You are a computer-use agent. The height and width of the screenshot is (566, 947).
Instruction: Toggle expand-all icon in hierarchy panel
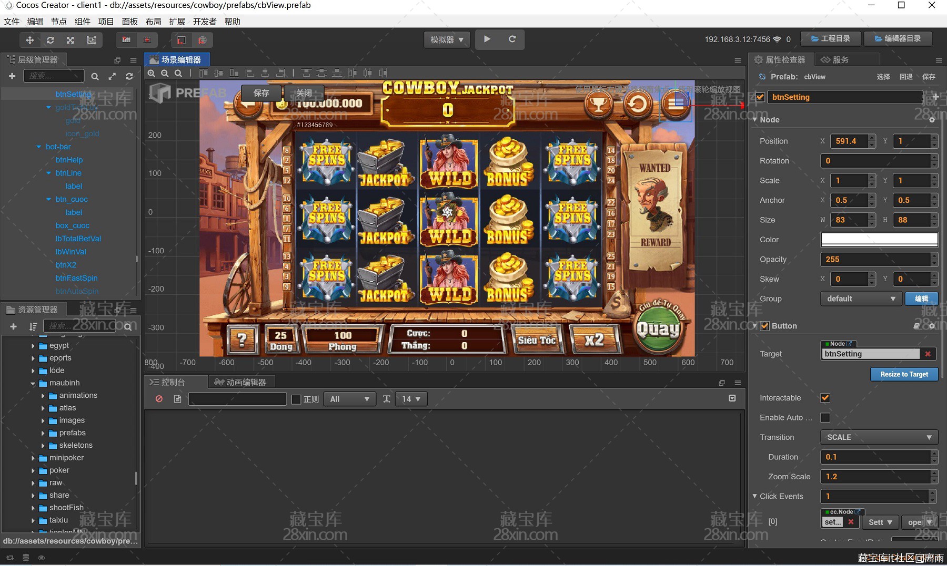click(x=112, y=76)
